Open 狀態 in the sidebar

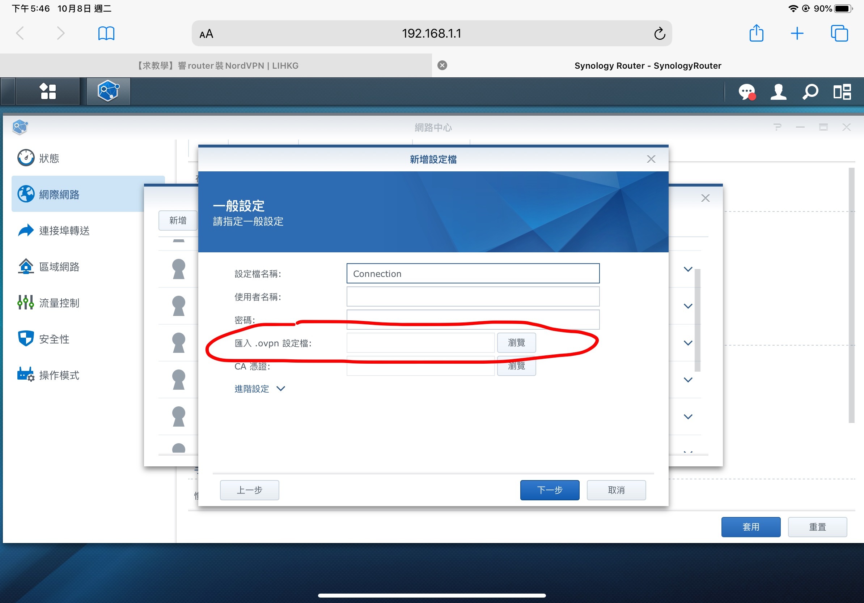coord(88,158)
